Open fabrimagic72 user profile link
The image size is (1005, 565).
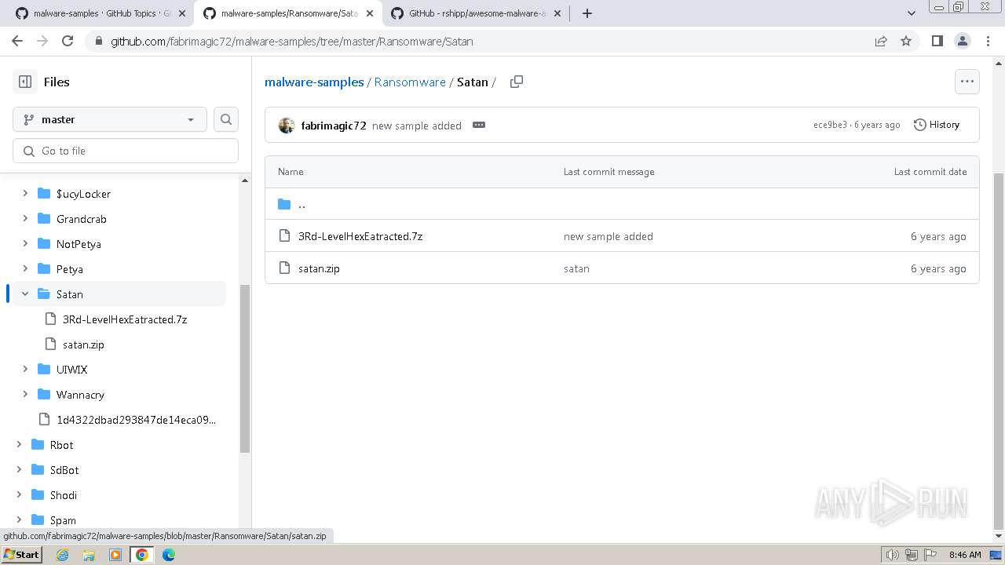point(334,126)
